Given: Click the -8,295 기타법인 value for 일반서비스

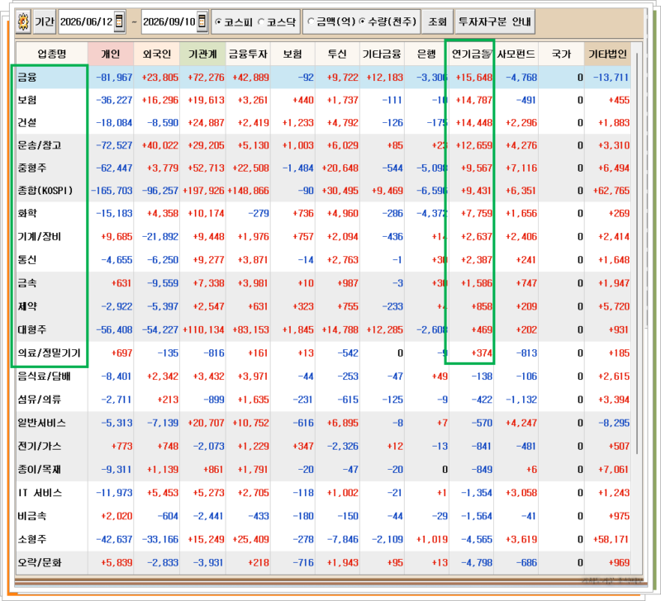Looking at the screenshot, I should click(x=614, y=423).
